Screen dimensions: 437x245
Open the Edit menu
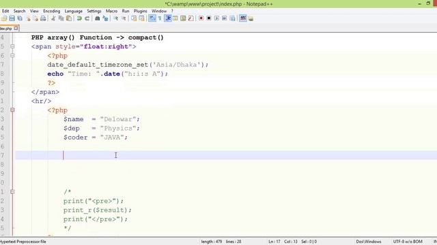point(5,11)
